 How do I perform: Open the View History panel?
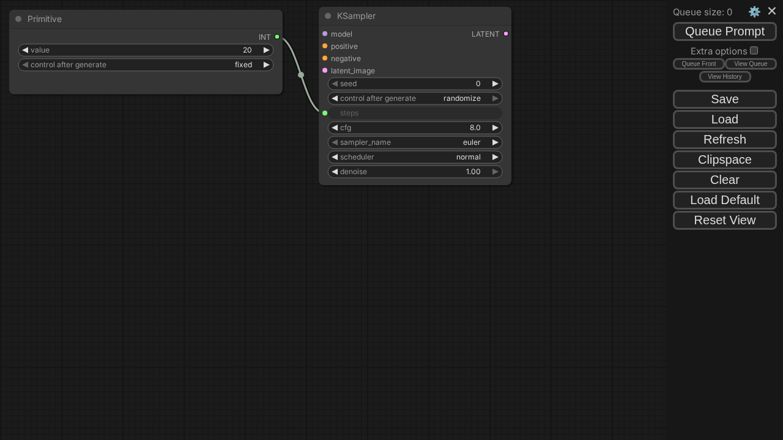[x=724, y=76]
